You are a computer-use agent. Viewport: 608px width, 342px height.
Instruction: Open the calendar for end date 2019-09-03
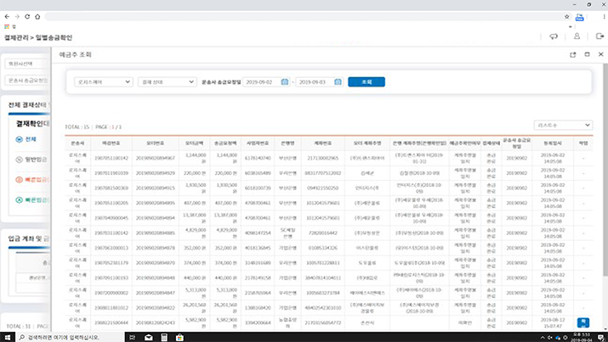(338, 82)
